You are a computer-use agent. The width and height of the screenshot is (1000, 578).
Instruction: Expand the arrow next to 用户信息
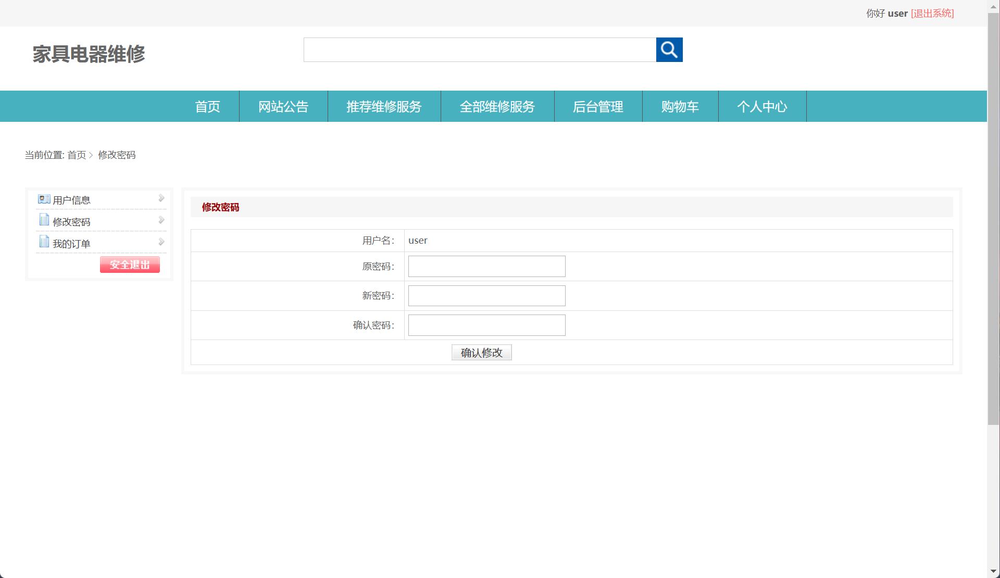coord(161,198)
